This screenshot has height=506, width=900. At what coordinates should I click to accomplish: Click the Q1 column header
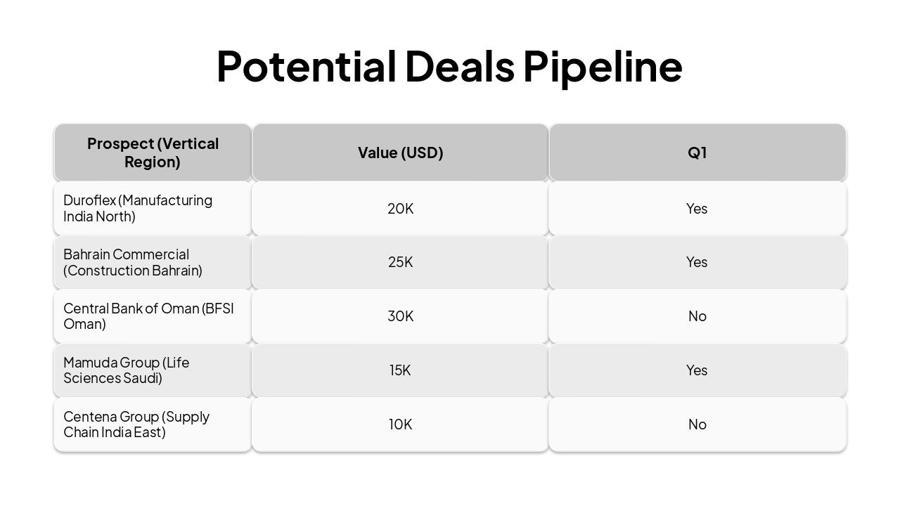(697, 153)
